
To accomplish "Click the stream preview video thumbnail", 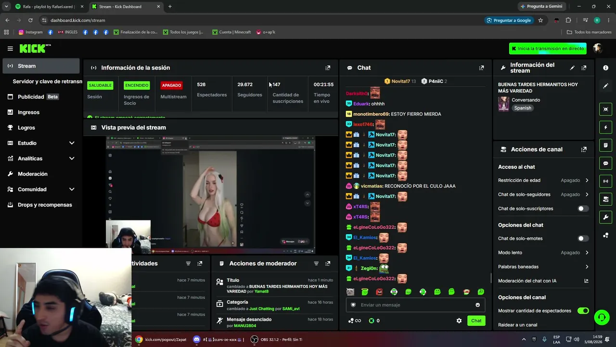I will [x=210, y=195].
